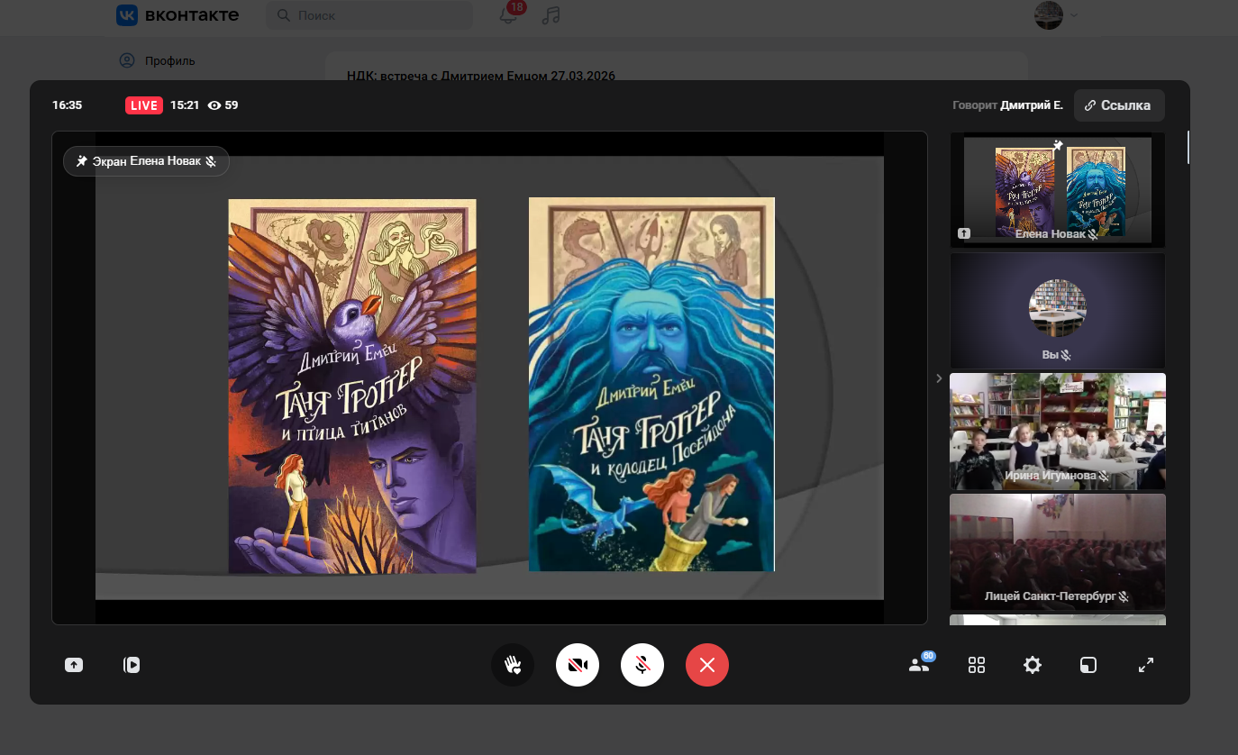
Task: Unpin the Экран Елена Новак label
Action: pos(146,161)
